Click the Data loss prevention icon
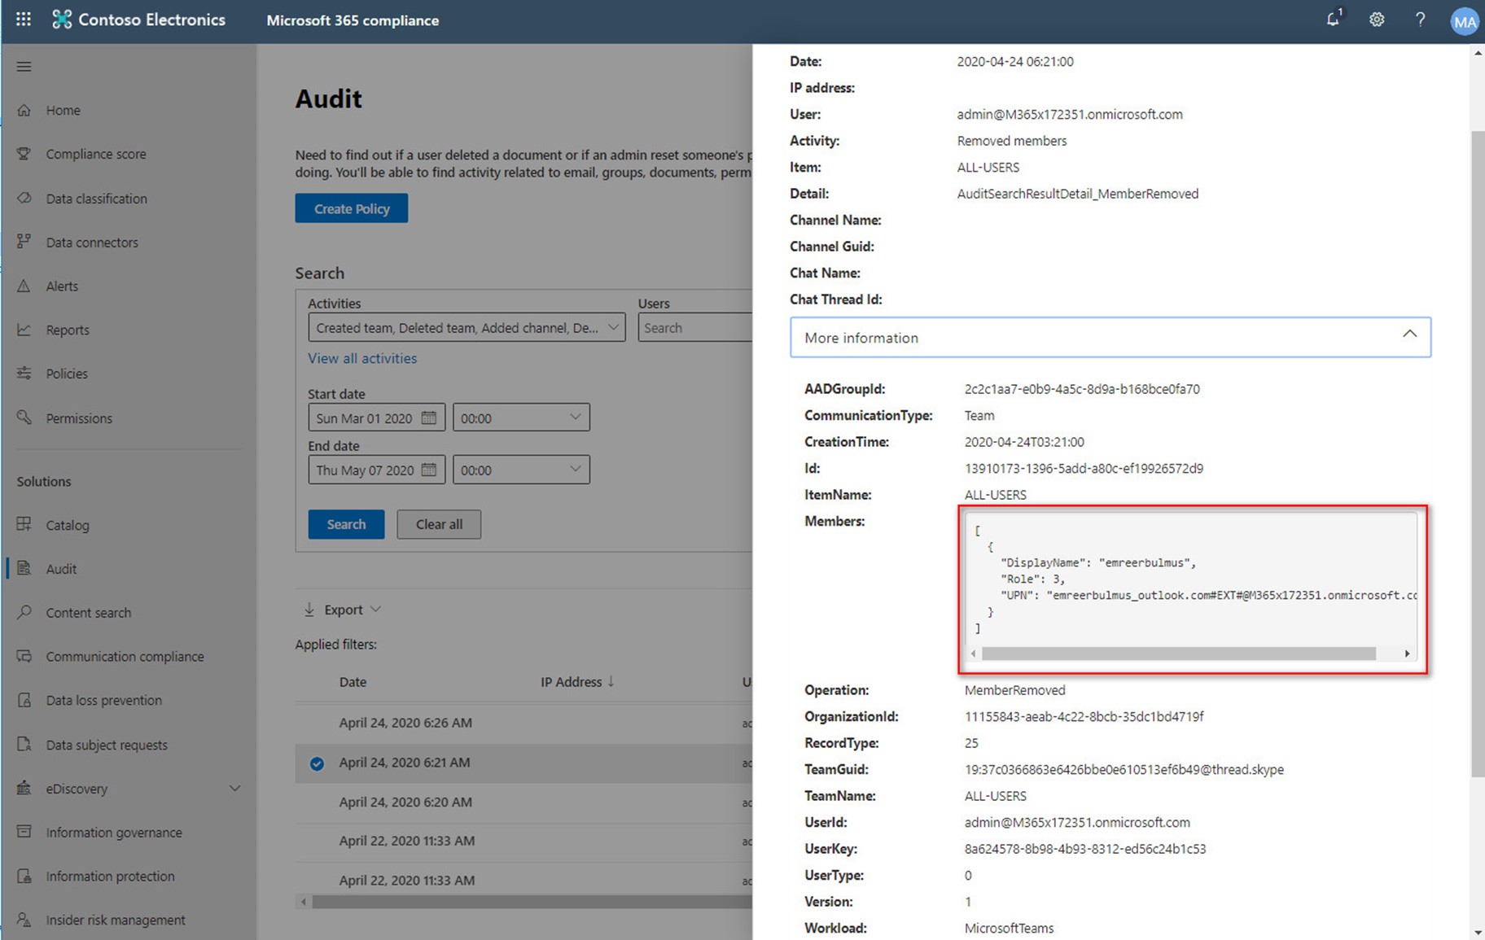Viewport: 1485px width, 940px height. click(x=24, y=700)
